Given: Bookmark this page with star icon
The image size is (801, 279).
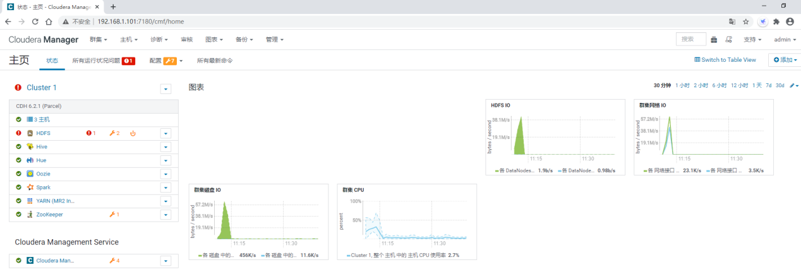Looking at the screenshot, I should pos(746,21).
